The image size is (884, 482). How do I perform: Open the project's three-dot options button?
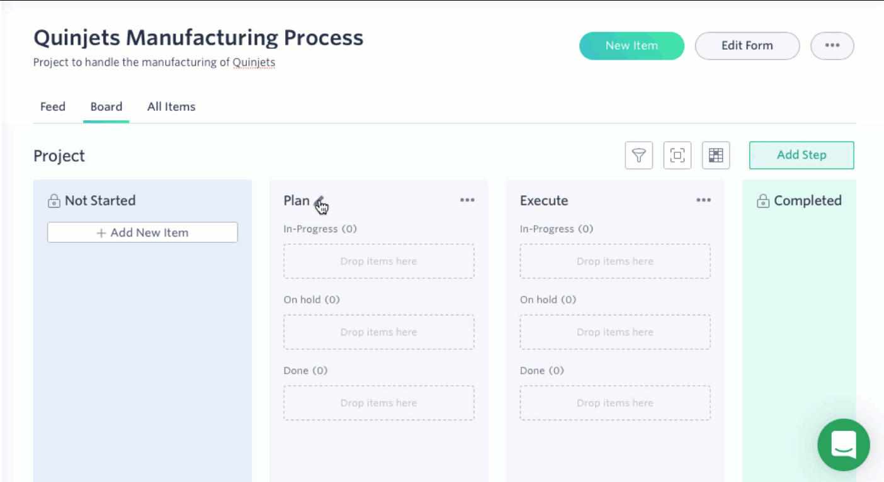[x=832, y=46]
